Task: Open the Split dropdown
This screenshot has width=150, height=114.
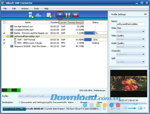Action: tap(131, 62)
